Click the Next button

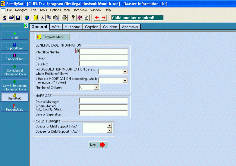pos(98,145)
